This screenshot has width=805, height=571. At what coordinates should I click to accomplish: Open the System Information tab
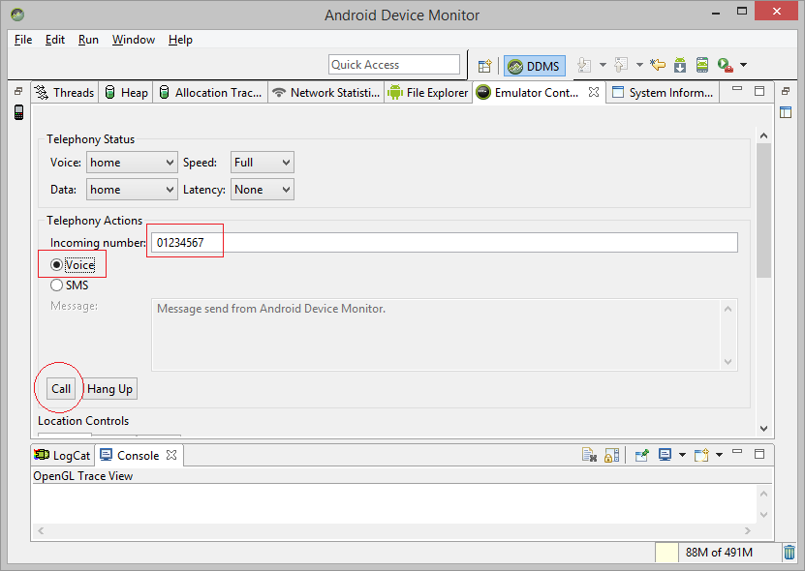[x=664, y=92]
